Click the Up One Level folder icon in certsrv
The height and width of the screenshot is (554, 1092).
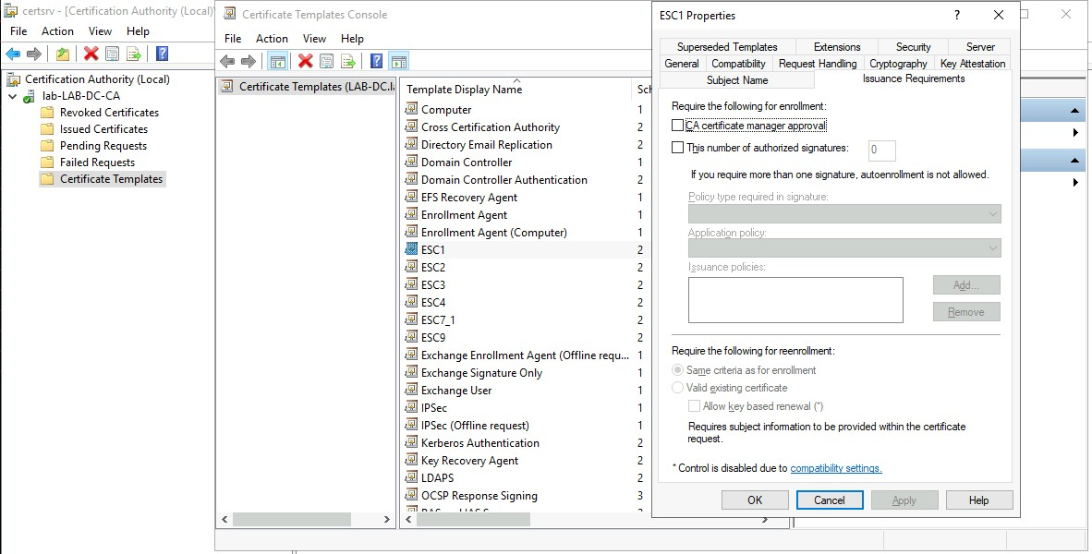pyautogui.click(x=63, y=54)
